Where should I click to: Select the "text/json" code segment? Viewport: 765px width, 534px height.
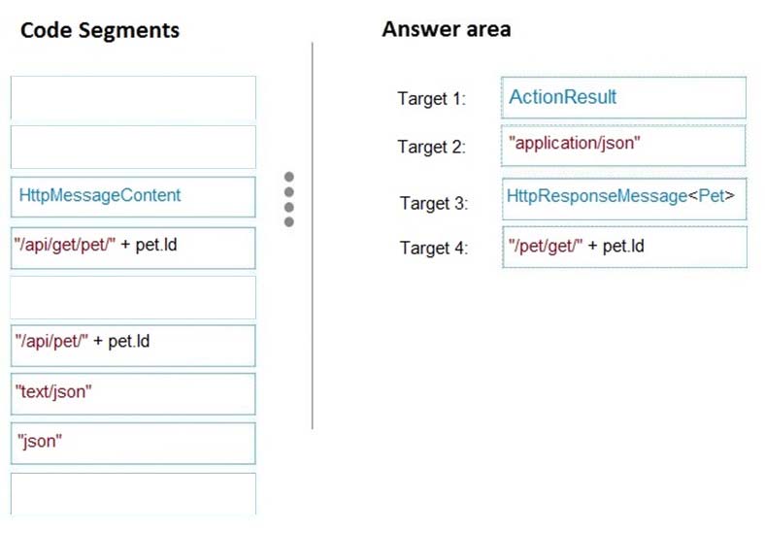133,394
